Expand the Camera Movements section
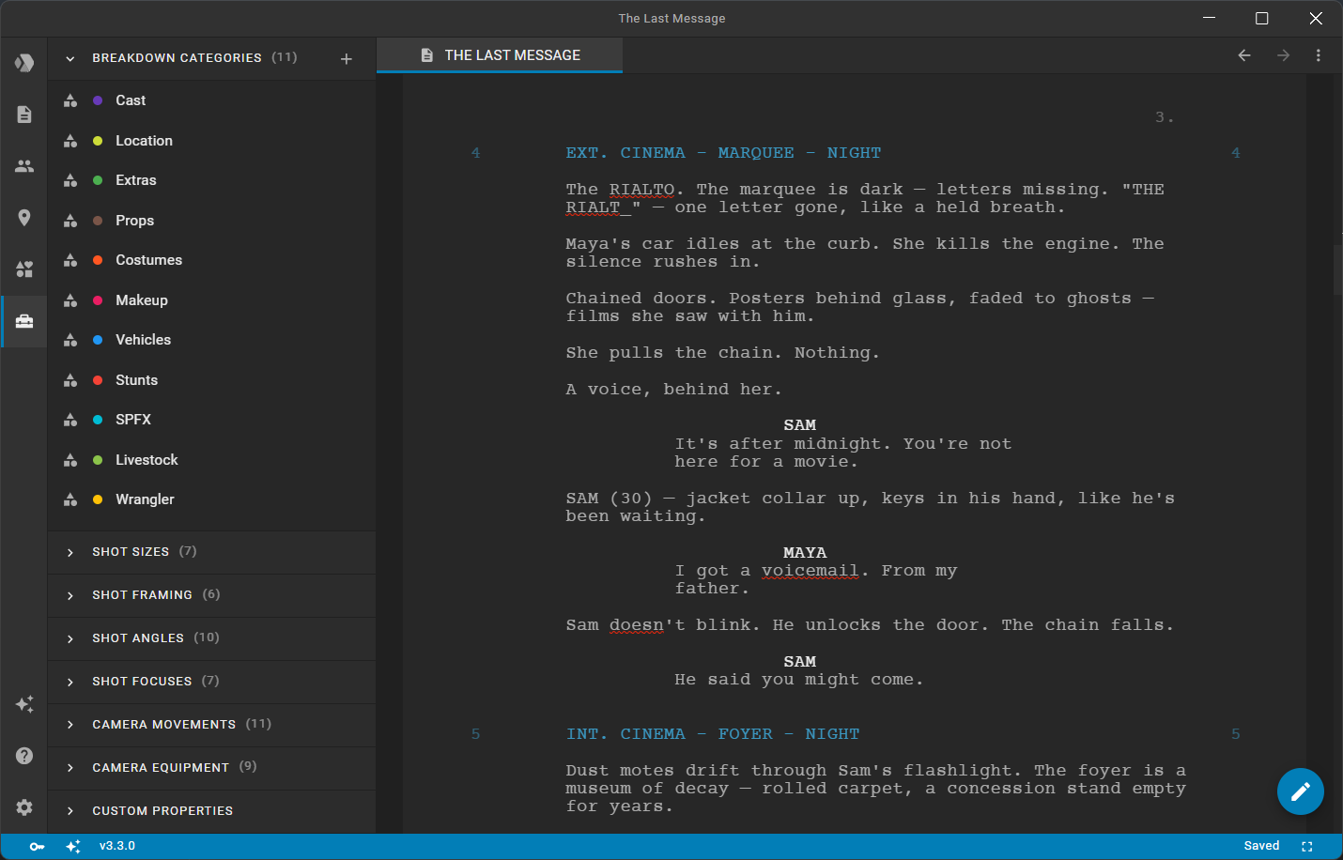1343x860 pixels. (70, 725)
